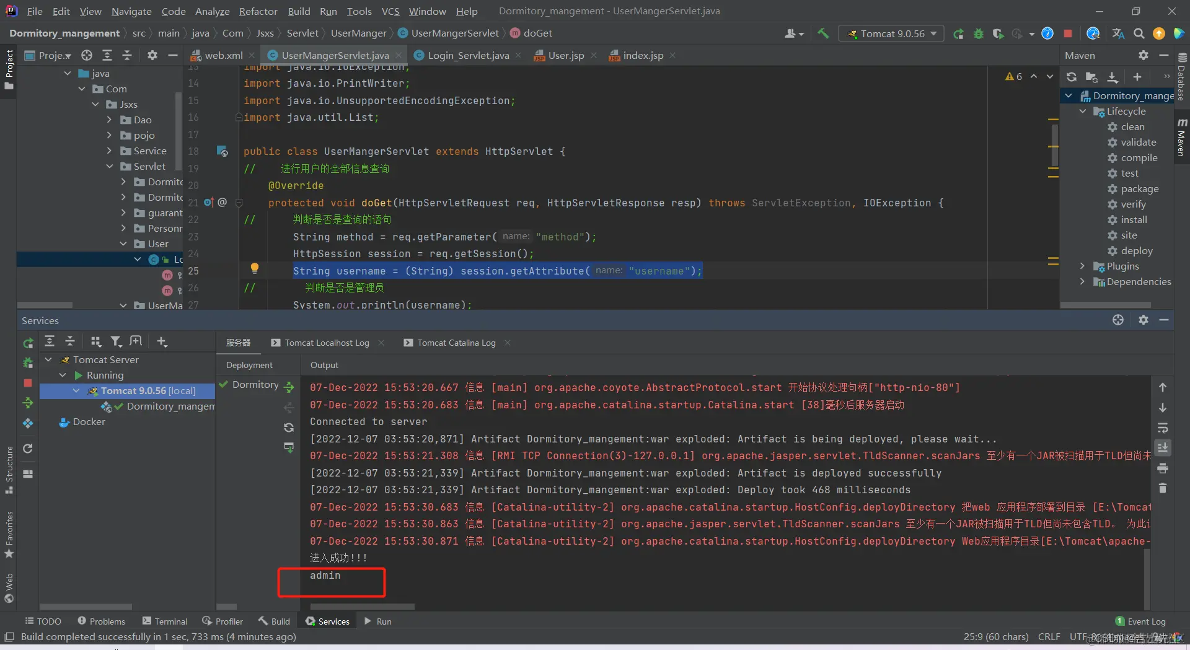Toggle the Project tool window stripe button

coord(9,69)
